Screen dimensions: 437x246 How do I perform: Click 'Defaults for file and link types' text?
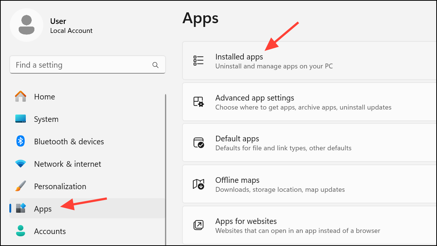pos(283,148)
